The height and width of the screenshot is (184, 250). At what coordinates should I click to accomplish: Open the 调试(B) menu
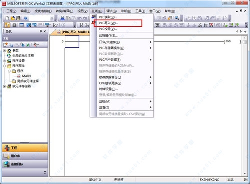click(x=111, y=11)
